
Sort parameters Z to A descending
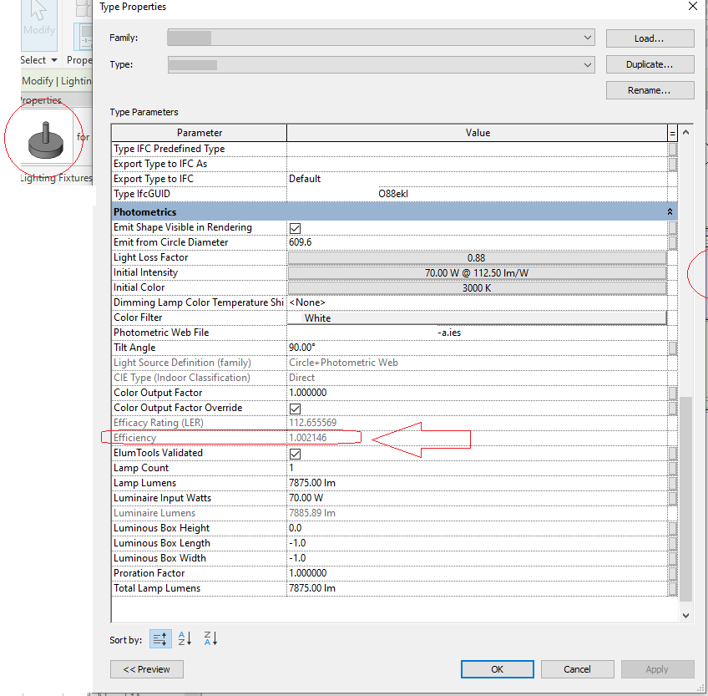(x=210, y=638)
